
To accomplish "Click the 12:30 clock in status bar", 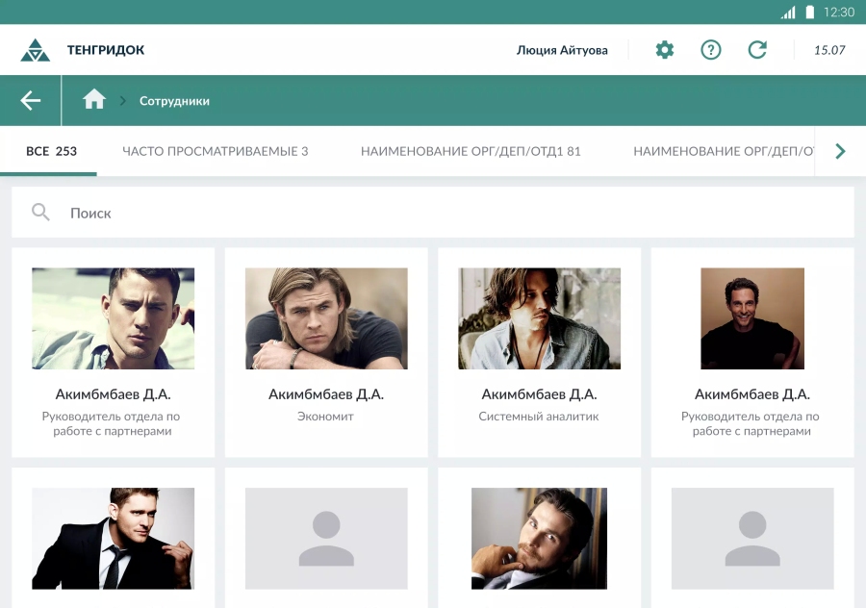I will coord(839,13).
